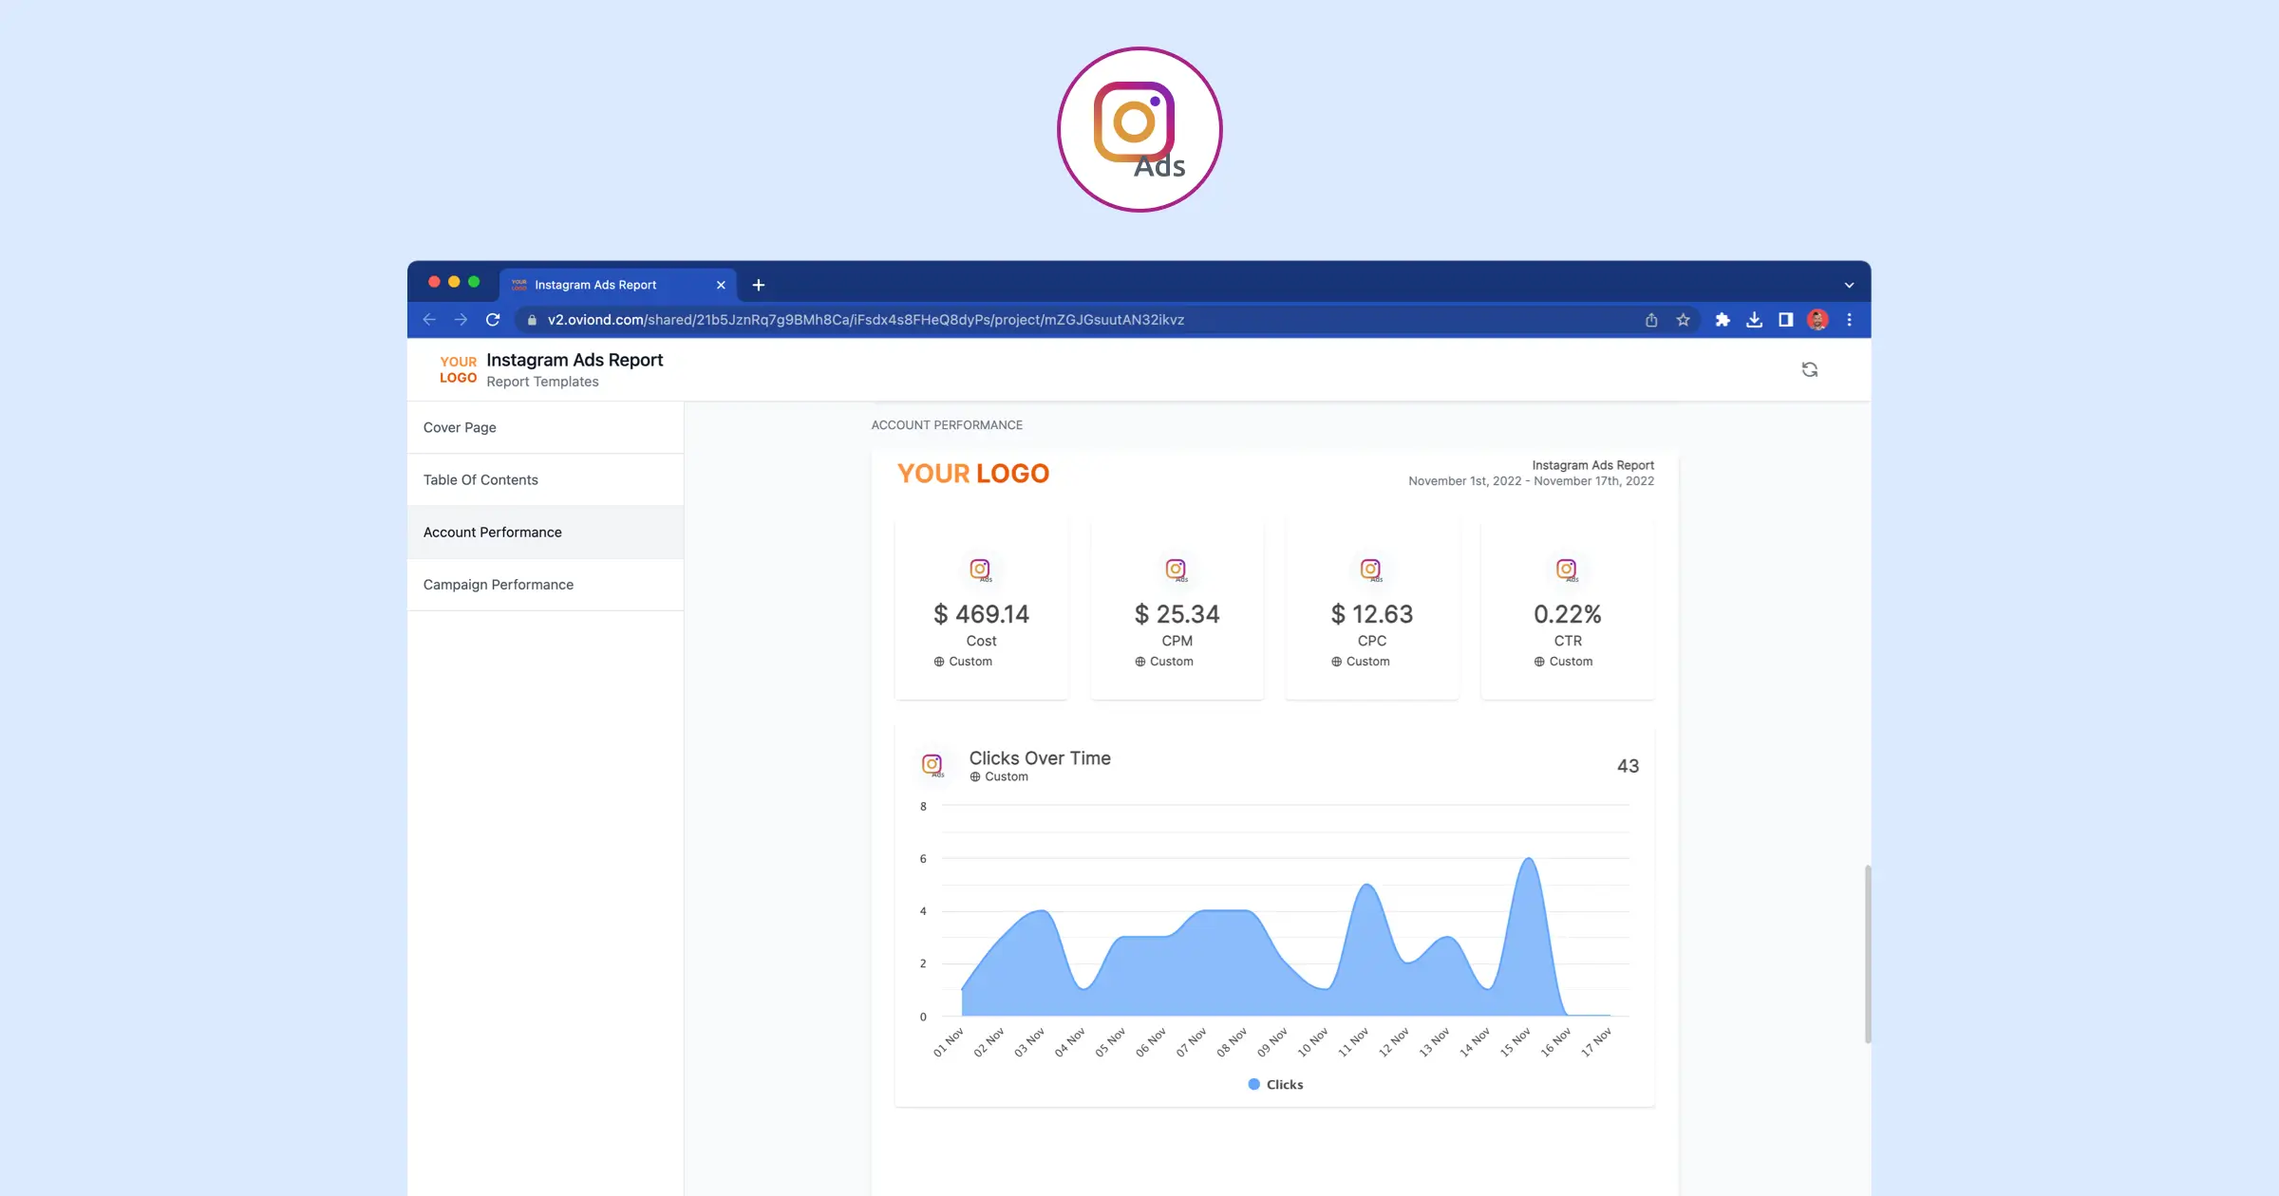Click the Instagram Ads icon on CPM card
The image size is (2279, 1196).
tap(1177, 570)
